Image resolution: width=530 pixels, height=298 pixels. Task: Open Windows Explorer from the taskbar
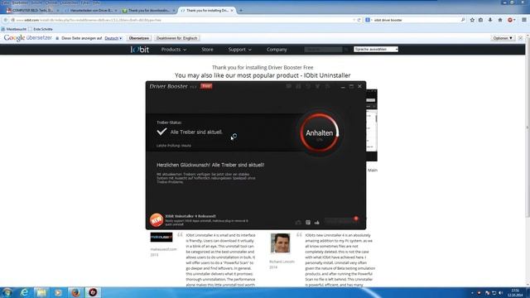[41, 292]
